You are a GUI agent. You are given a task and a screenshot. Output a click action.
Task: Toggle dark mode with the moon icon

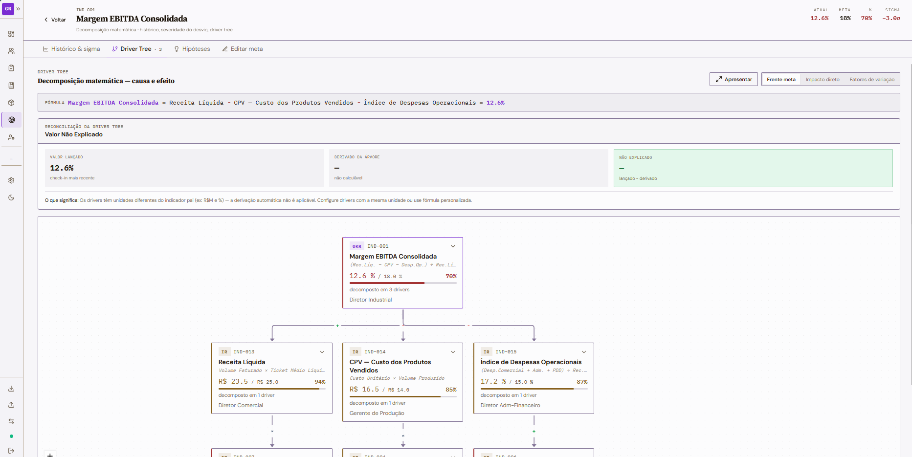[11, 197]
